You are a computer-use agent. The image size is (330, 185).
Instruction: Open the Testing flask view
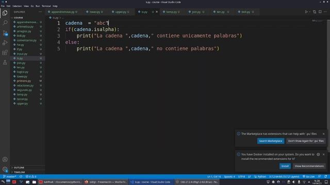tap(5, 62)
